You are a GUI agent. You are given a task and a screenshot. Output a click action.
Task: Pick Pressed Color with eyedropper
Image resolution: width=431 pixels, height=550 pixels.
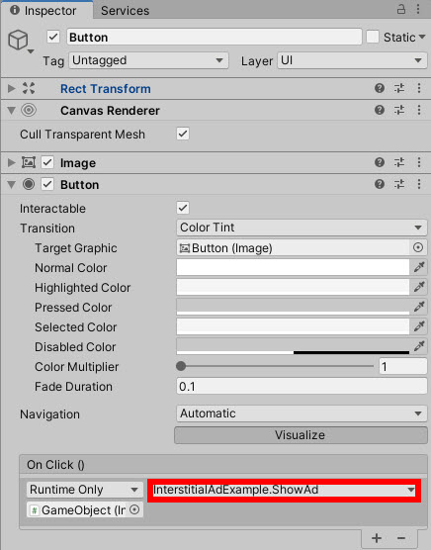click(419, 307)
